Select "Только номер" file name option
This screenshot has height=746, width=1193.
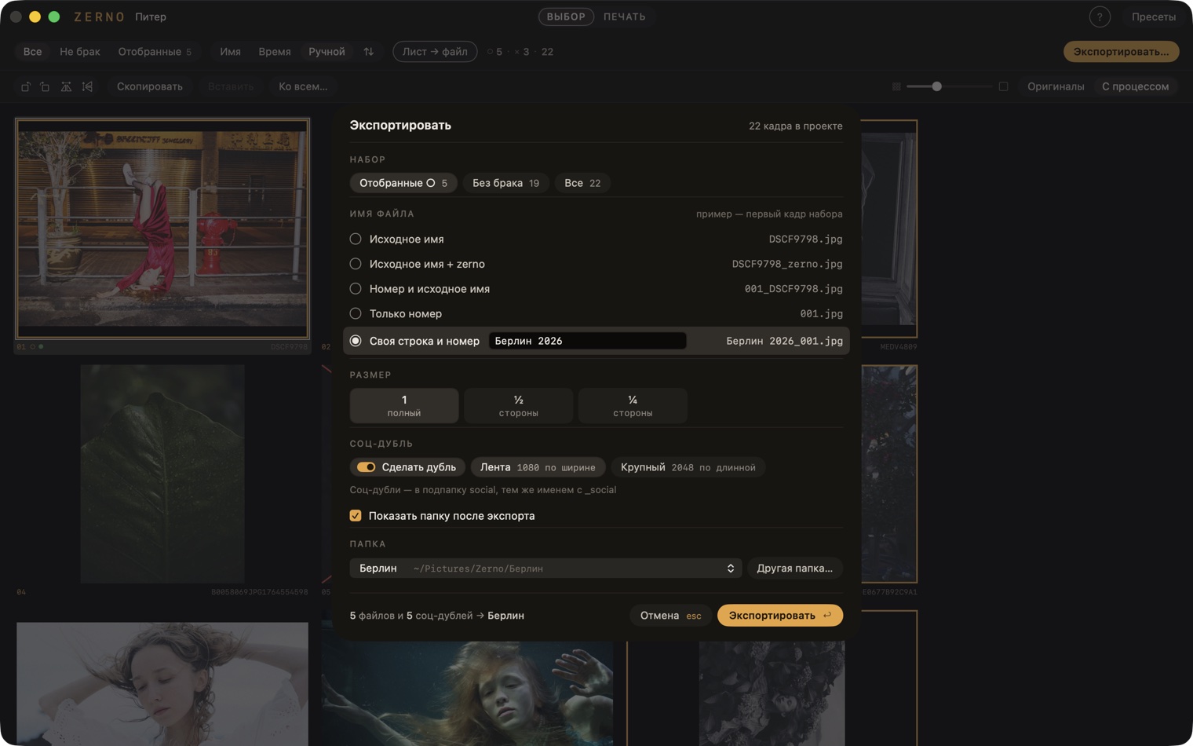pos(596,313)
